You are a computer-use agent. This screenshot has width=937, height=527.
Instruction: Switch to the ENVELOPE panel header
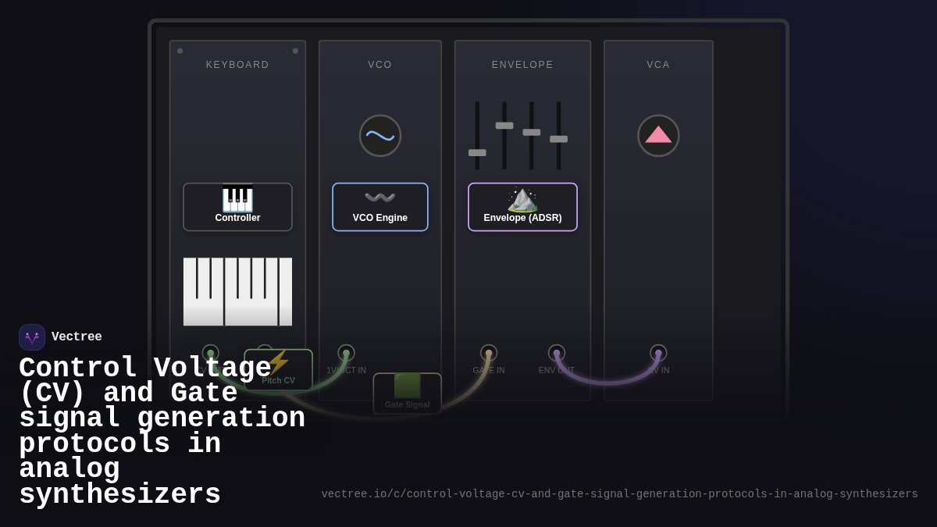tap(522, 65)
